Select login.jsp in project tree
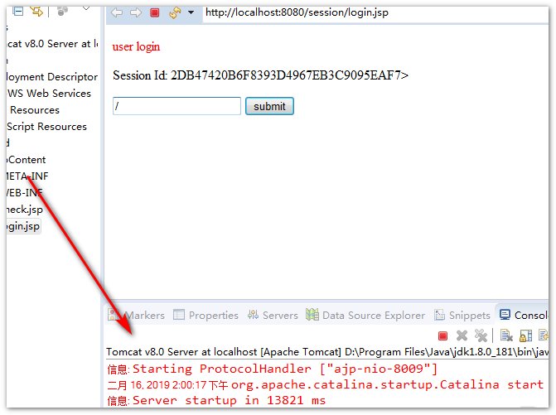This screenshot has width=556, height=415. click(x=22, y=225)
